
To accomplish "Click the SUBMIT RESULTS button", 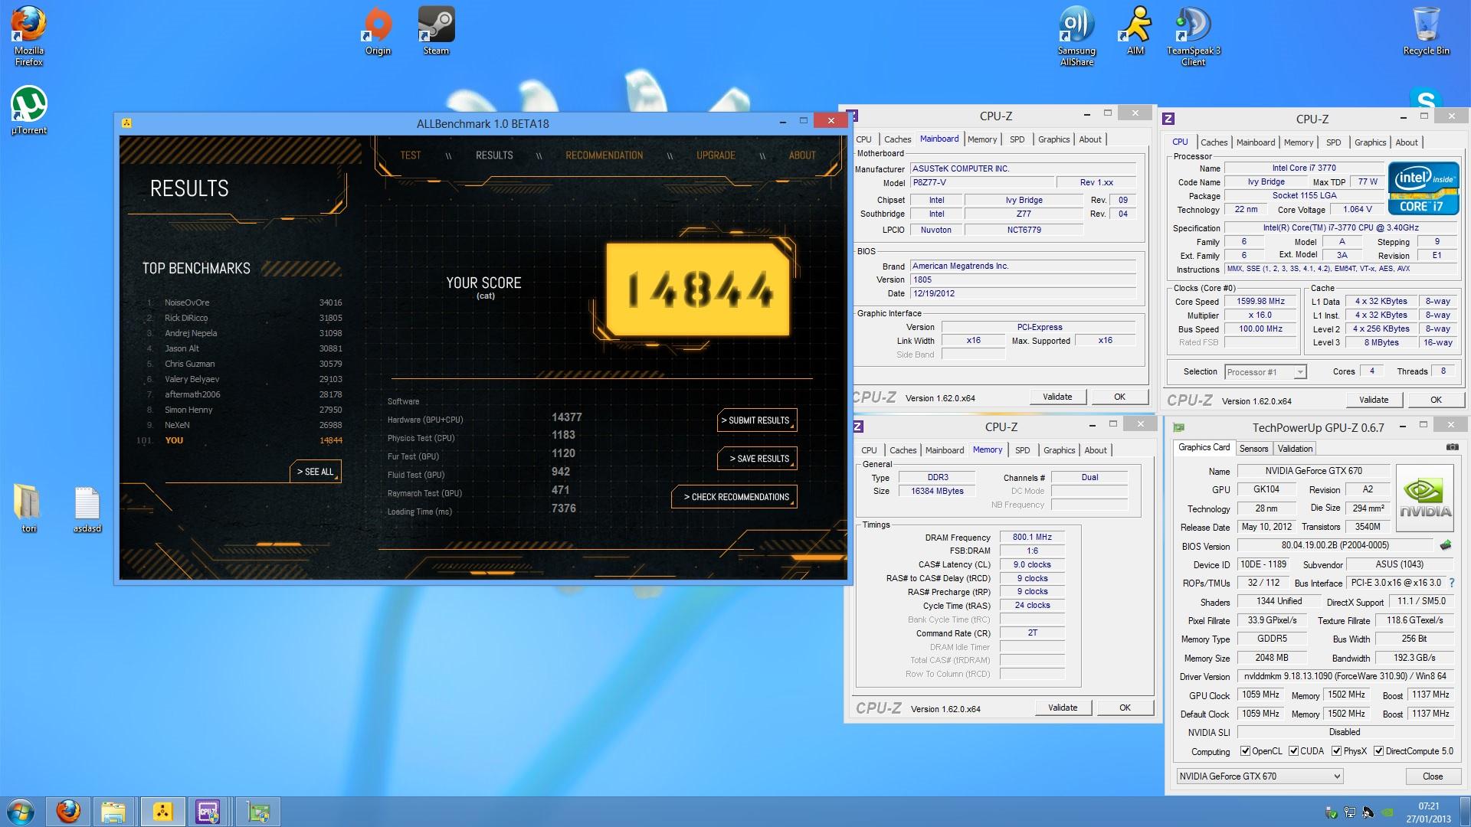I will (x=757, y=420).
